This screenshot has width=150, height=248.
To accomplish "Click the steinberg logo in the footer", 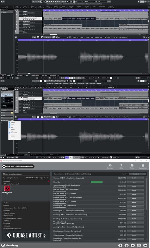I will pyautogui.click(x=10, y=245).
